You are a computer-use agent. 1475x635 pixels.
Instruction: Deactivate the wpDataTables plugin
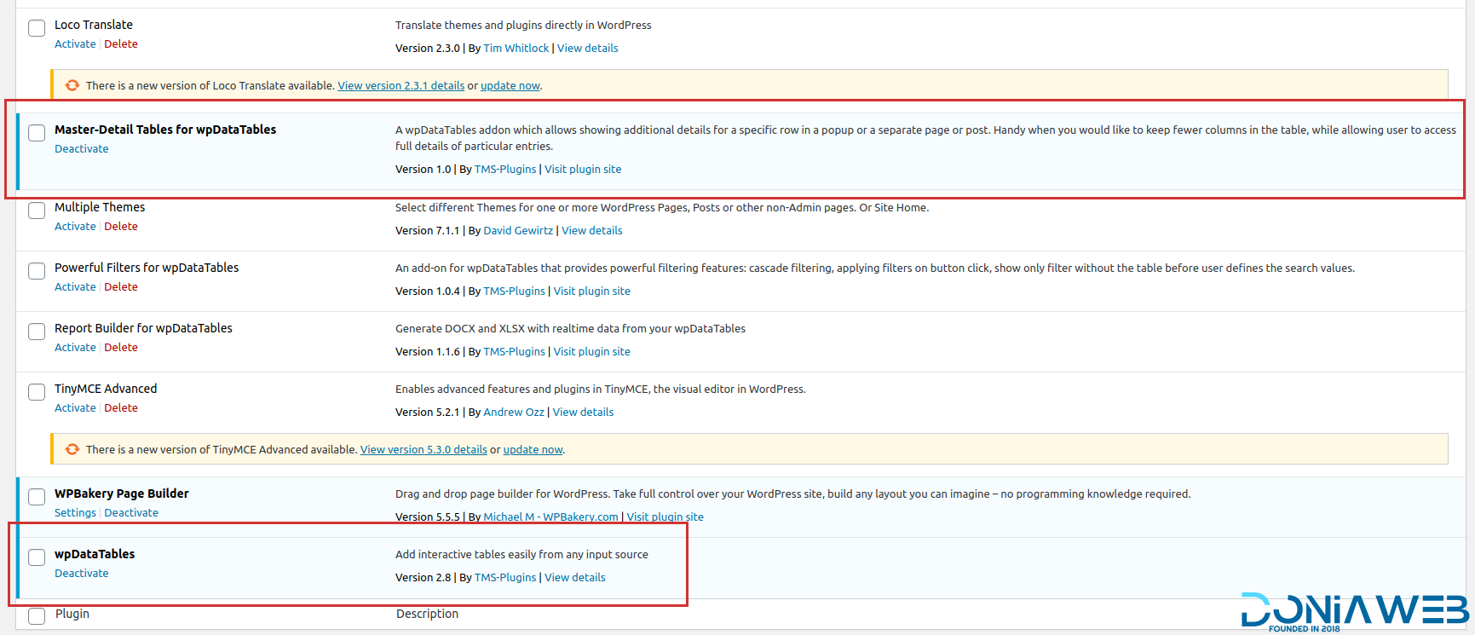point(82,574)
